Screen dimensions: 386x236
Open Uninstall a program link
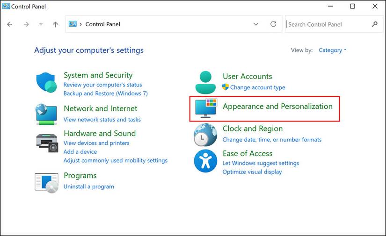(x=89, y=186)
